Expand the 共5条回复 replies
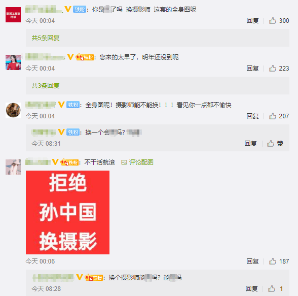The height and width of the screenshot is (296, 298). point(46,38)
